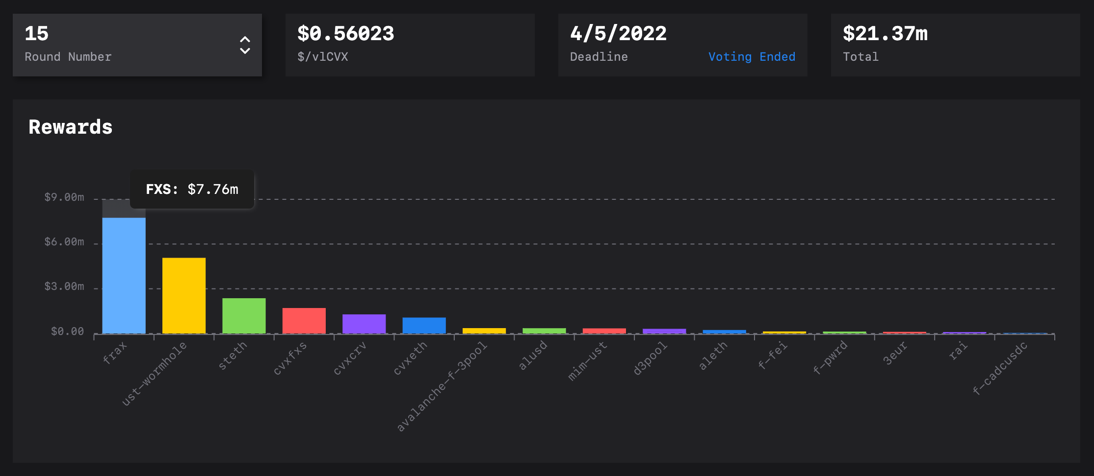Click the f-cadcusdc axis label
The width and height of the screenshot is (1094, 476).
point(999,369)
